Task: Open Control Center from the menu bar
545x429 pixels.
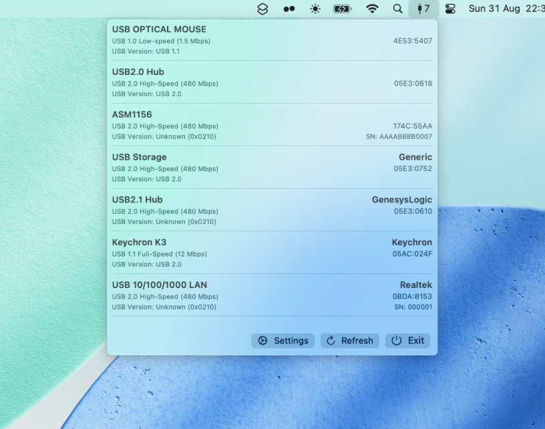Action: point(450,9)
